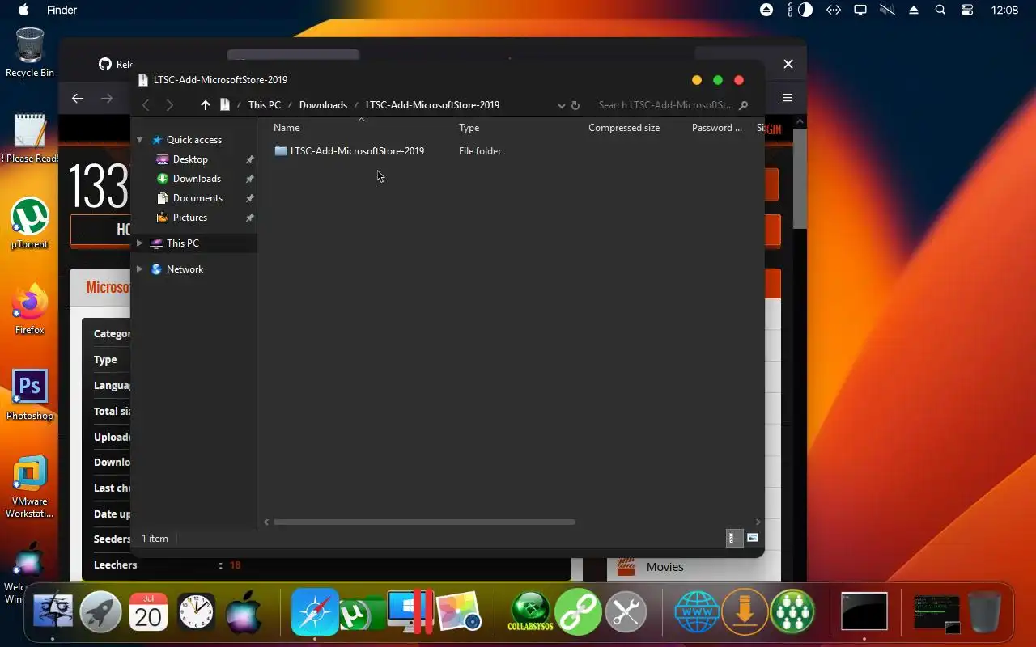Open Control Center toggles icon in menu bar

[x=967, y=11]
